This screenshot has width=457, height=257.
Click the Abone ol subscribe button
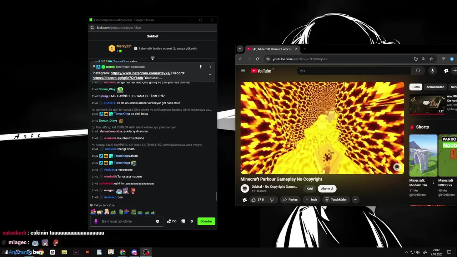coord(327,188)
